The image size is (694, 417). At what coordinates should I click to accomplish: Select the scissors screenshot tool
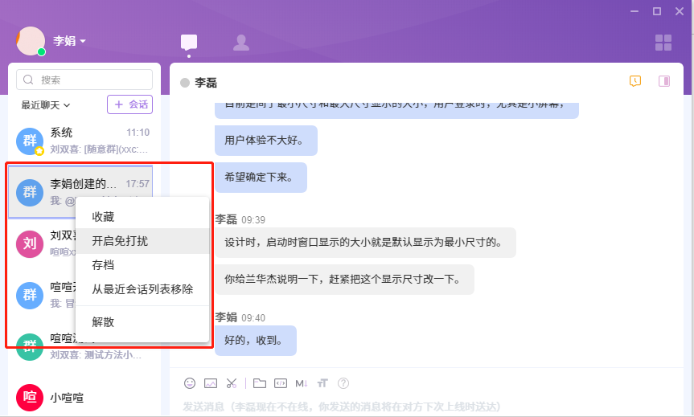(x=232, y=383)
